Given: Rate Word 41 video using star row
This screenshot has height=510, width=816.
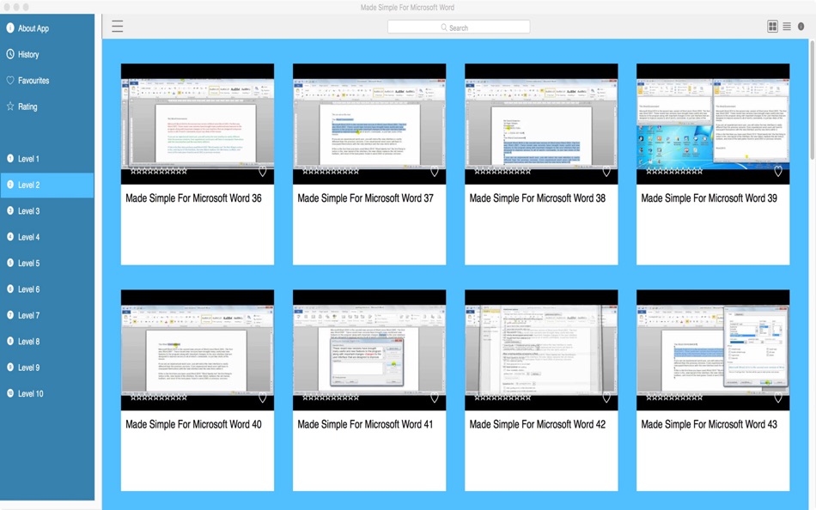Looking at the screenshot, I should pos(331,397).
